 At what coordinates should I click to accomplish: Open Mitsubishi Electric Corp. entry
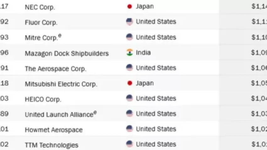point(61,84)
